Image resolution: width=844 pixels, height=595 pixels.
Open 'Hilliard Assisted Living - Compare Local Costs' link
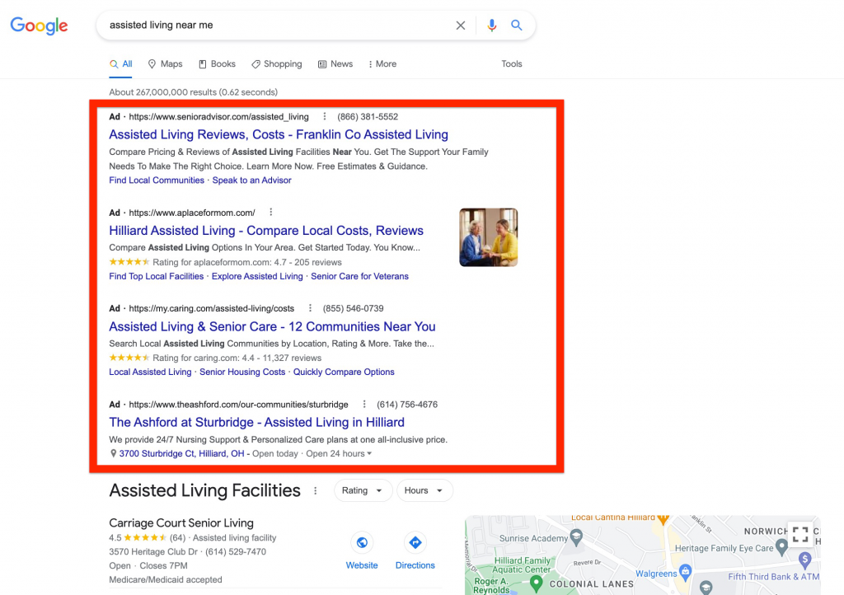click(x=266, y=231)
